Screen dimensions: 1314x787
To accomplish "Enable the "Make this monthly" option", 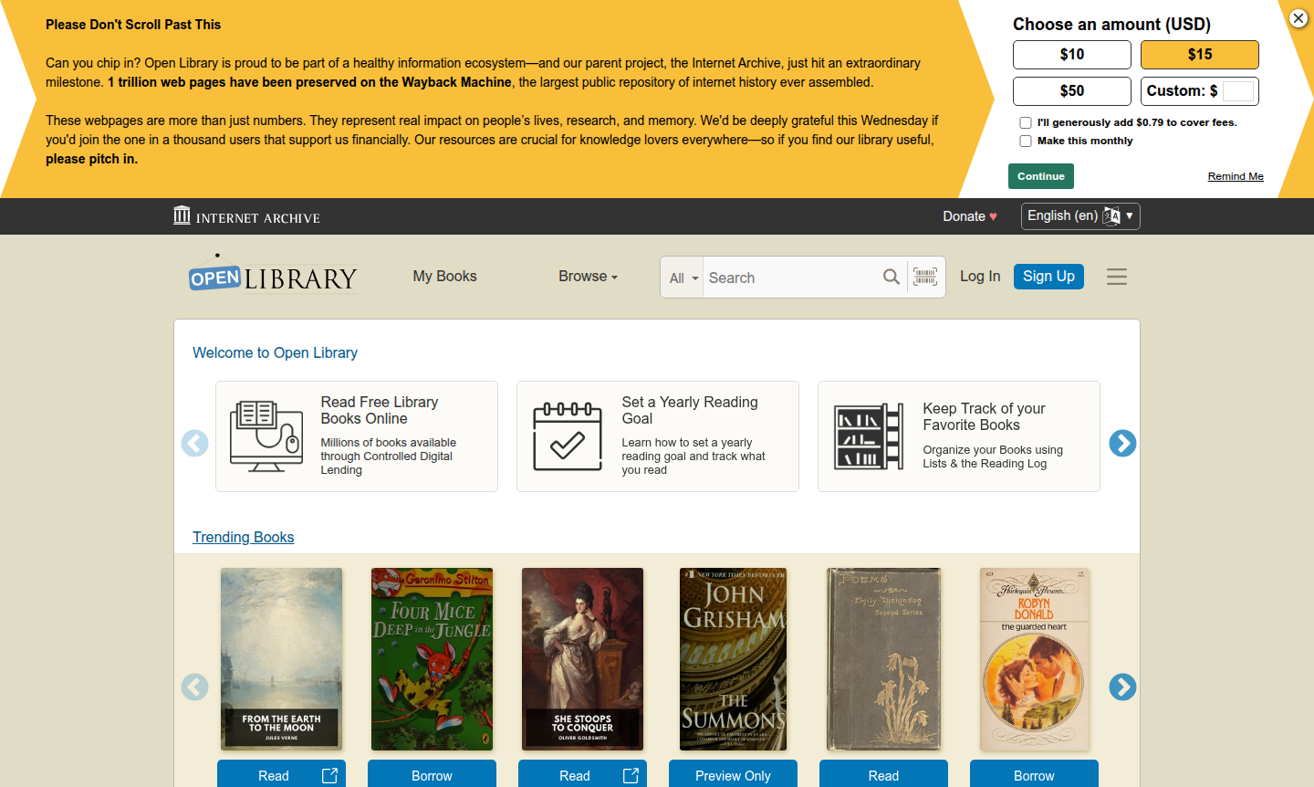I will 1025,140.
